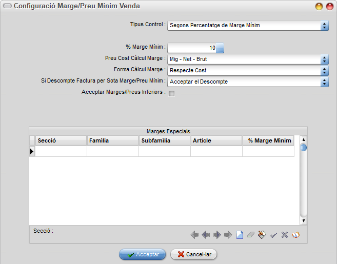Image resolution: width=337 pixels, height=264 pixels.
Task: Open the Tipus Control dropdown
Action: [x=248, y=25]
